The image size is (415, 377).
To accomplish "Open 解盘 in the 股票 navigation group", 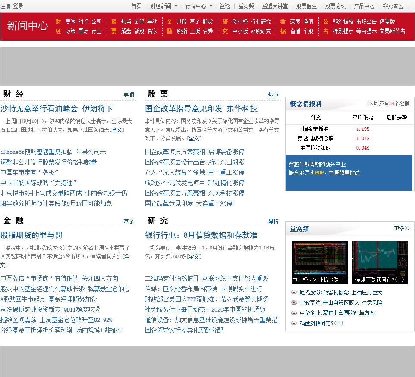I will [x=126, y=31].
